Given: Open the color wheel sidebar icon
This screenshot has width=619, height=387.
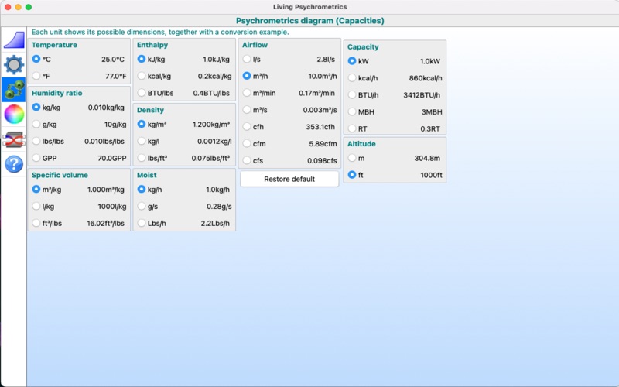Looking at the screenshot, I should pos(14,114).
